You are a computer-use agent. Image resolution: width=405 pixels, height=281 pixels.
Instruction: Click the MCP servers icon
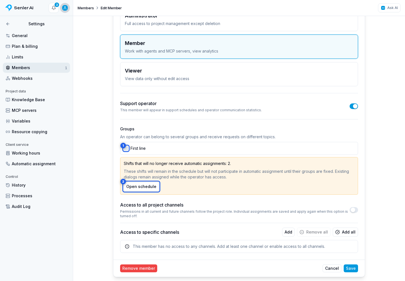(x=8, y=110)
